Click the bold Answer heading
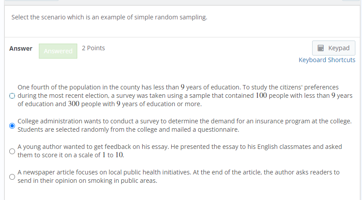362x200 pixels. click(x=21, y=48)
